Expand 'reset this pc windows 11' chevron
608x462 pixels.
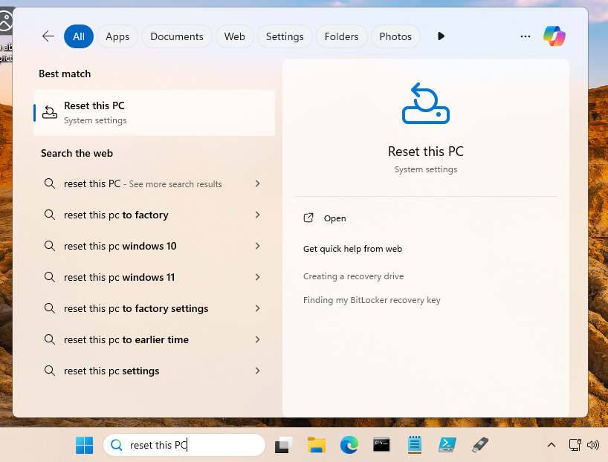[257, 277]
